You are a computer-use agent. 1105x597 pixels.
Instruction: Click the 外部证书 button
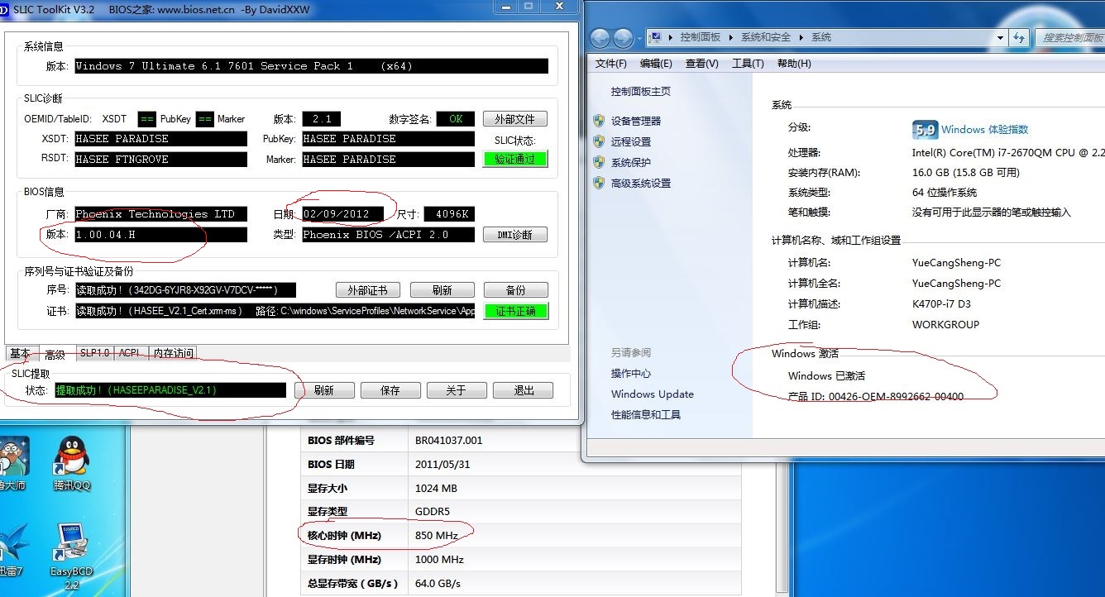367,290
